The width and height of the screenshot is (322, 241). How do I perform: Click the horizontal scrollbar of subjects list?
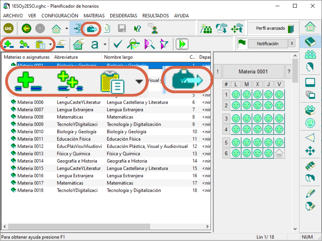79,227
